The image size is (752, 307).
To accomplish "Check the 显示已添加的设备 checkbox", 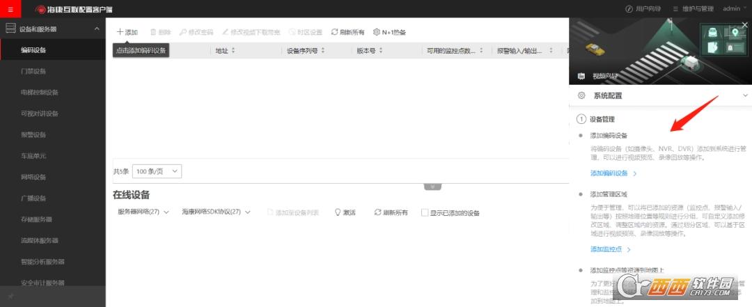I will (425, 212).
